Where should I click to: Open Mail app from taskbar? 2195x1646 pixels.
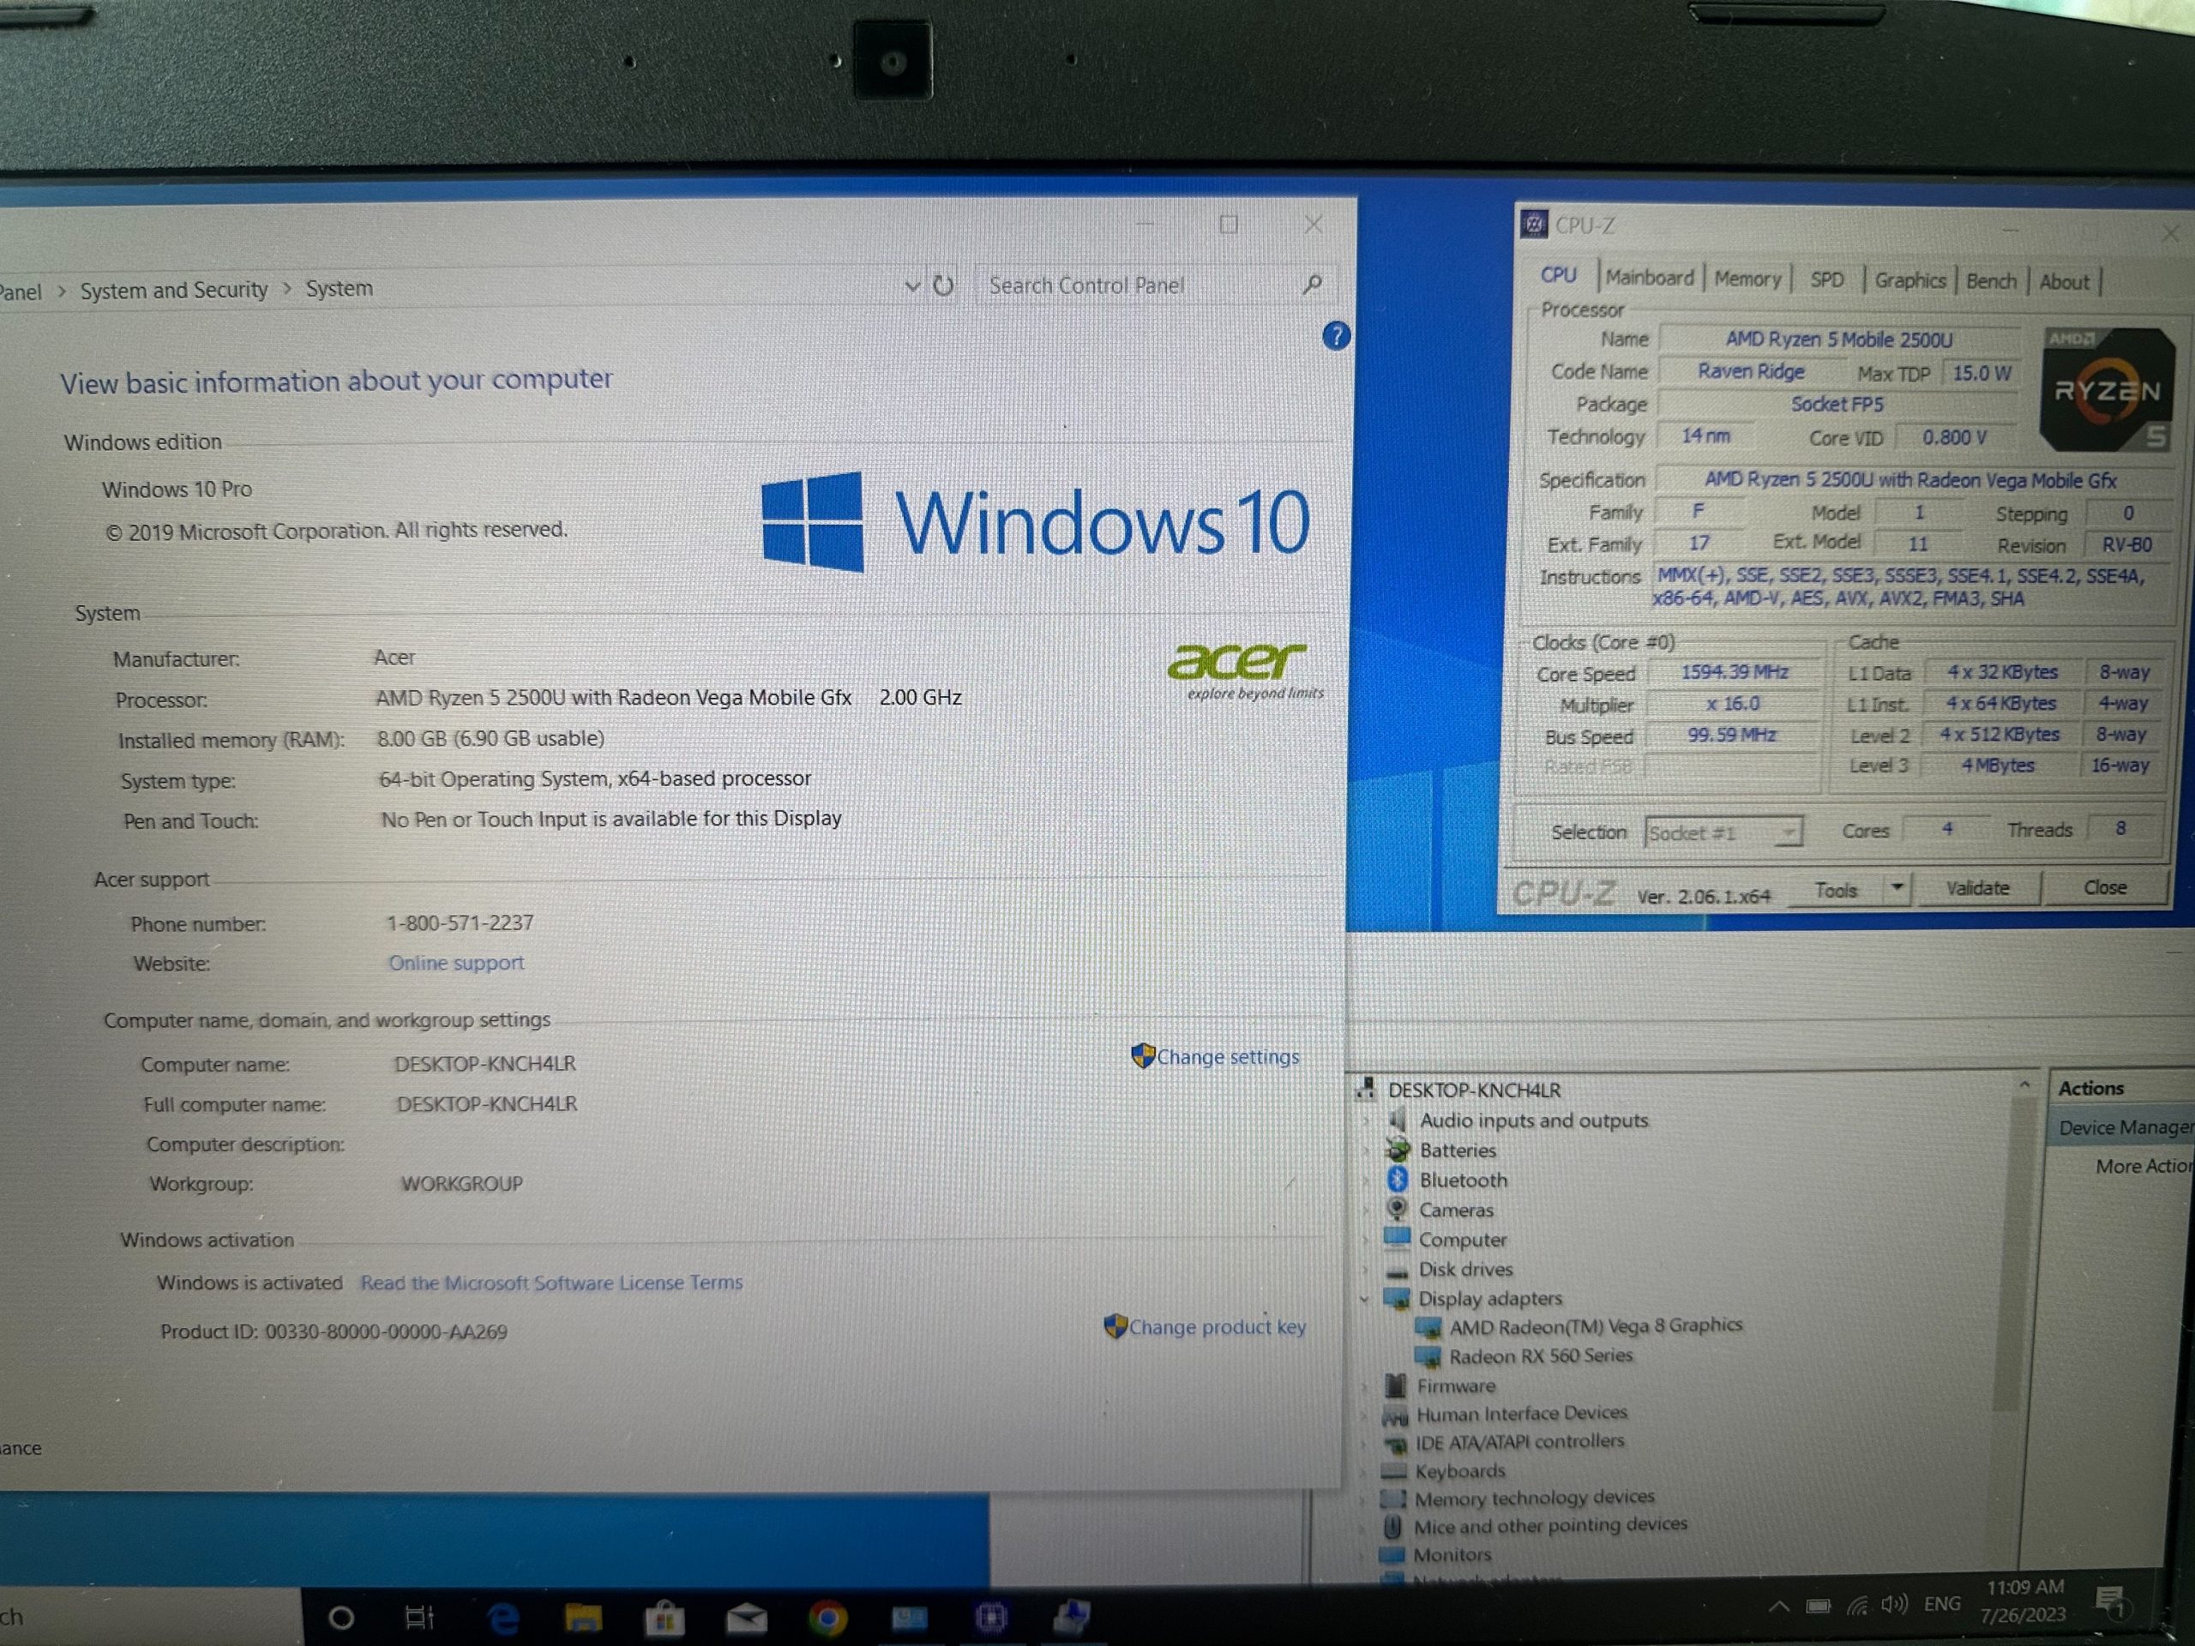coord(746,1619)
